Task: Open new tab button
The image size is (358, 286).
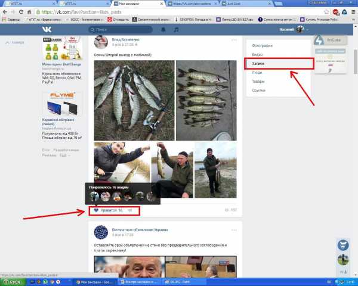Action: pos(278,4)
